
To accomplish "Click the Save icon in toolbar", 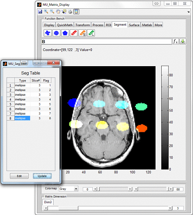I will [x=40, y=12].
